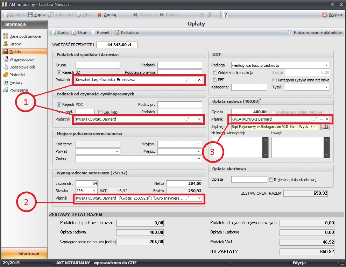The height and width of the screenshot is (267, 346).
Task: Click the Nr księgi wieczystej scrollbar
Action: (265, 147)
